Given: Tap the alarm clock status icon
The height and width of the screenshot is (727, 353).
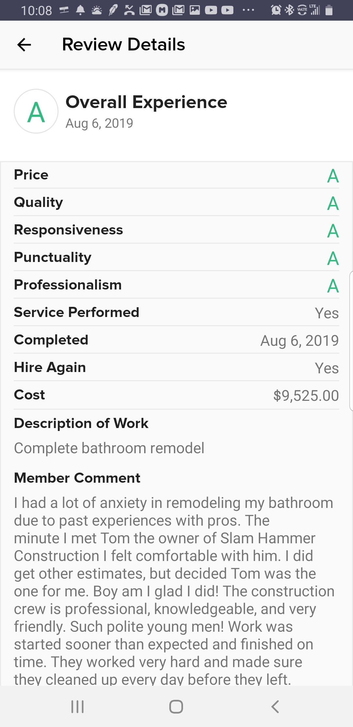Looking at the screenshot, I should pos(276,10).
